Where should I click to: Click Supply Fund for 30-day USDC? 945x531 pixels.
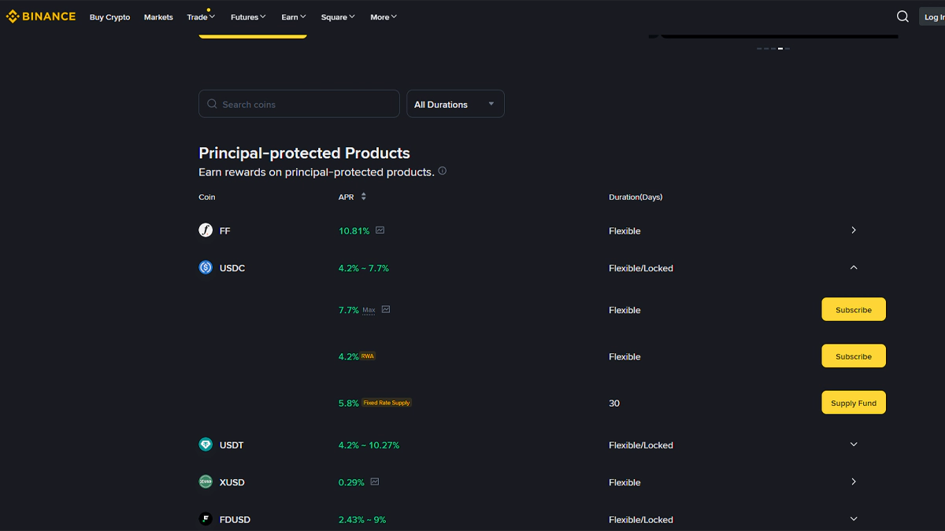tap(854, 403)
